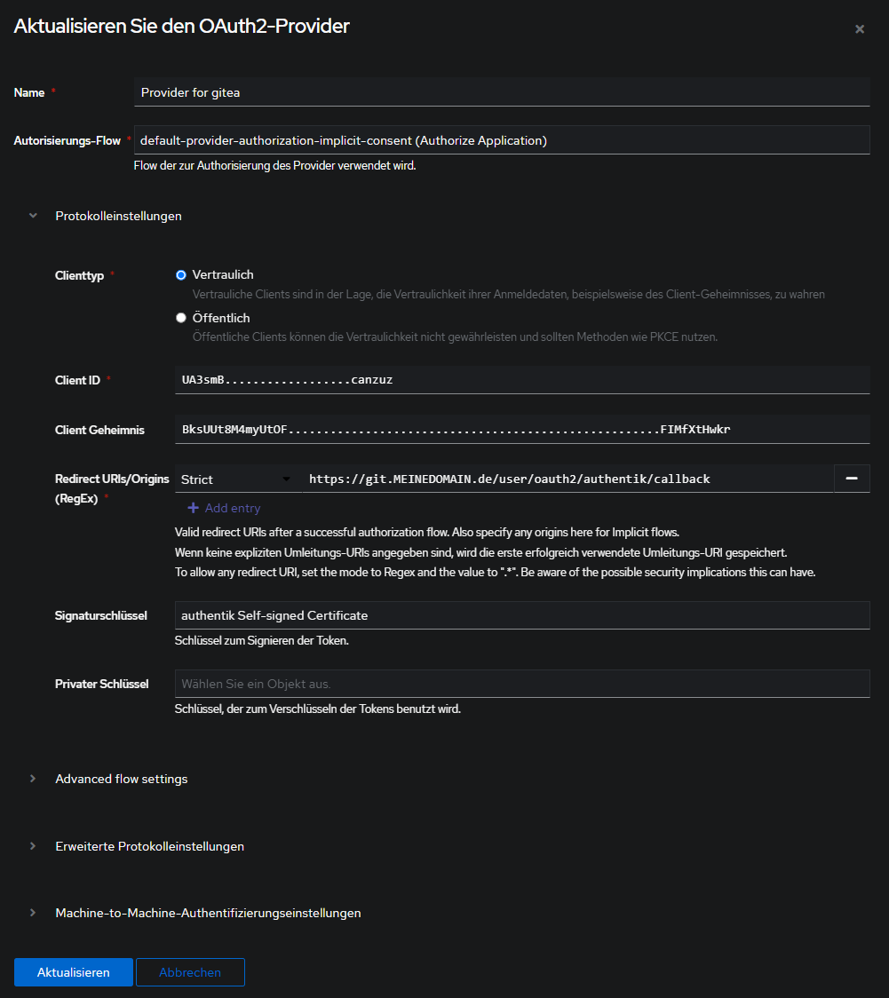Expand Machine-to-Machine-Authentifizierungseinstellungen chevron
Screen dimensions: 889x998
tap(33, 913)
